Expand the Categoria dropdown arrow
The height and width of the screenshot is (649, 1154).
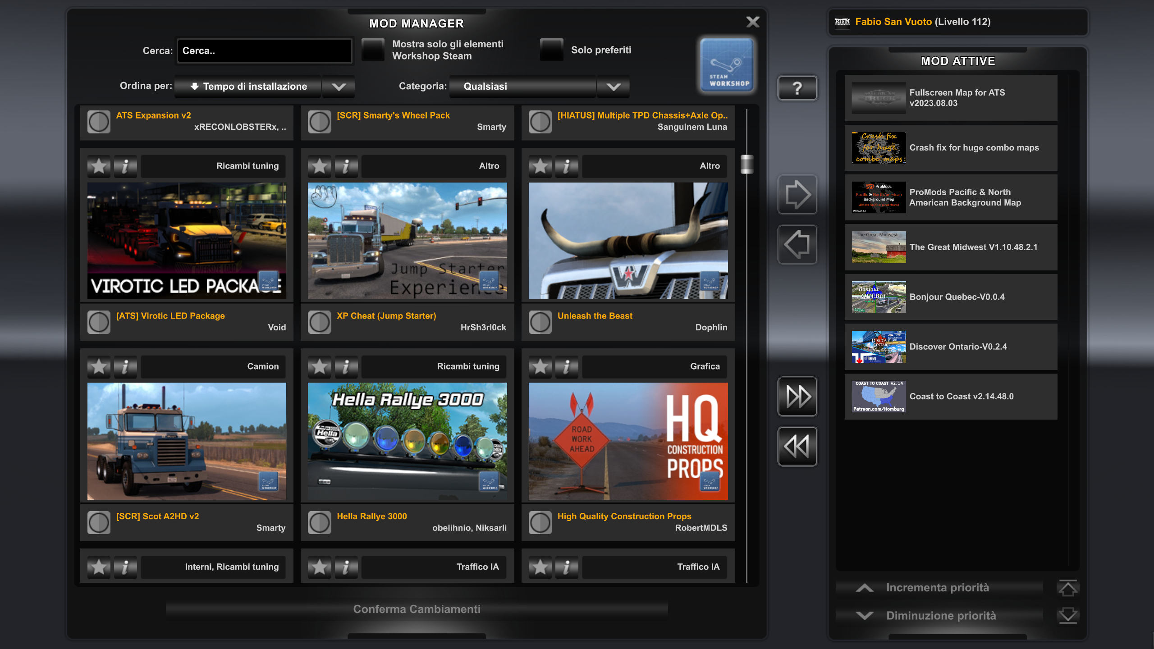pos(613,87)
